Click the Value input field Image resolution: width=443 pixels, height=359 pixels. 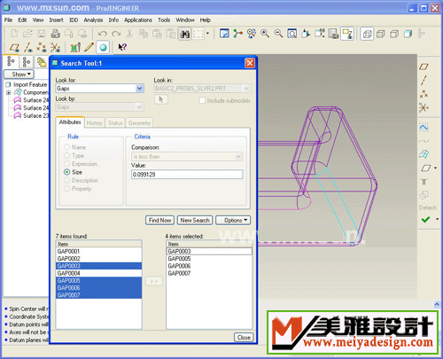(x=187, y=175)
